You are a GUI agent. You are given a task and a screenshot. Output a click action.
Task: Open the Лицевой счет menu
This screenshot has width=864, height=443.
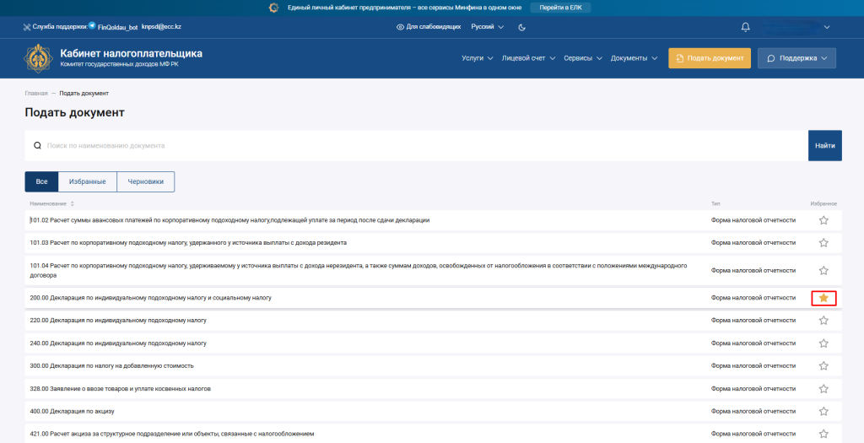click(x=528, y=58)
